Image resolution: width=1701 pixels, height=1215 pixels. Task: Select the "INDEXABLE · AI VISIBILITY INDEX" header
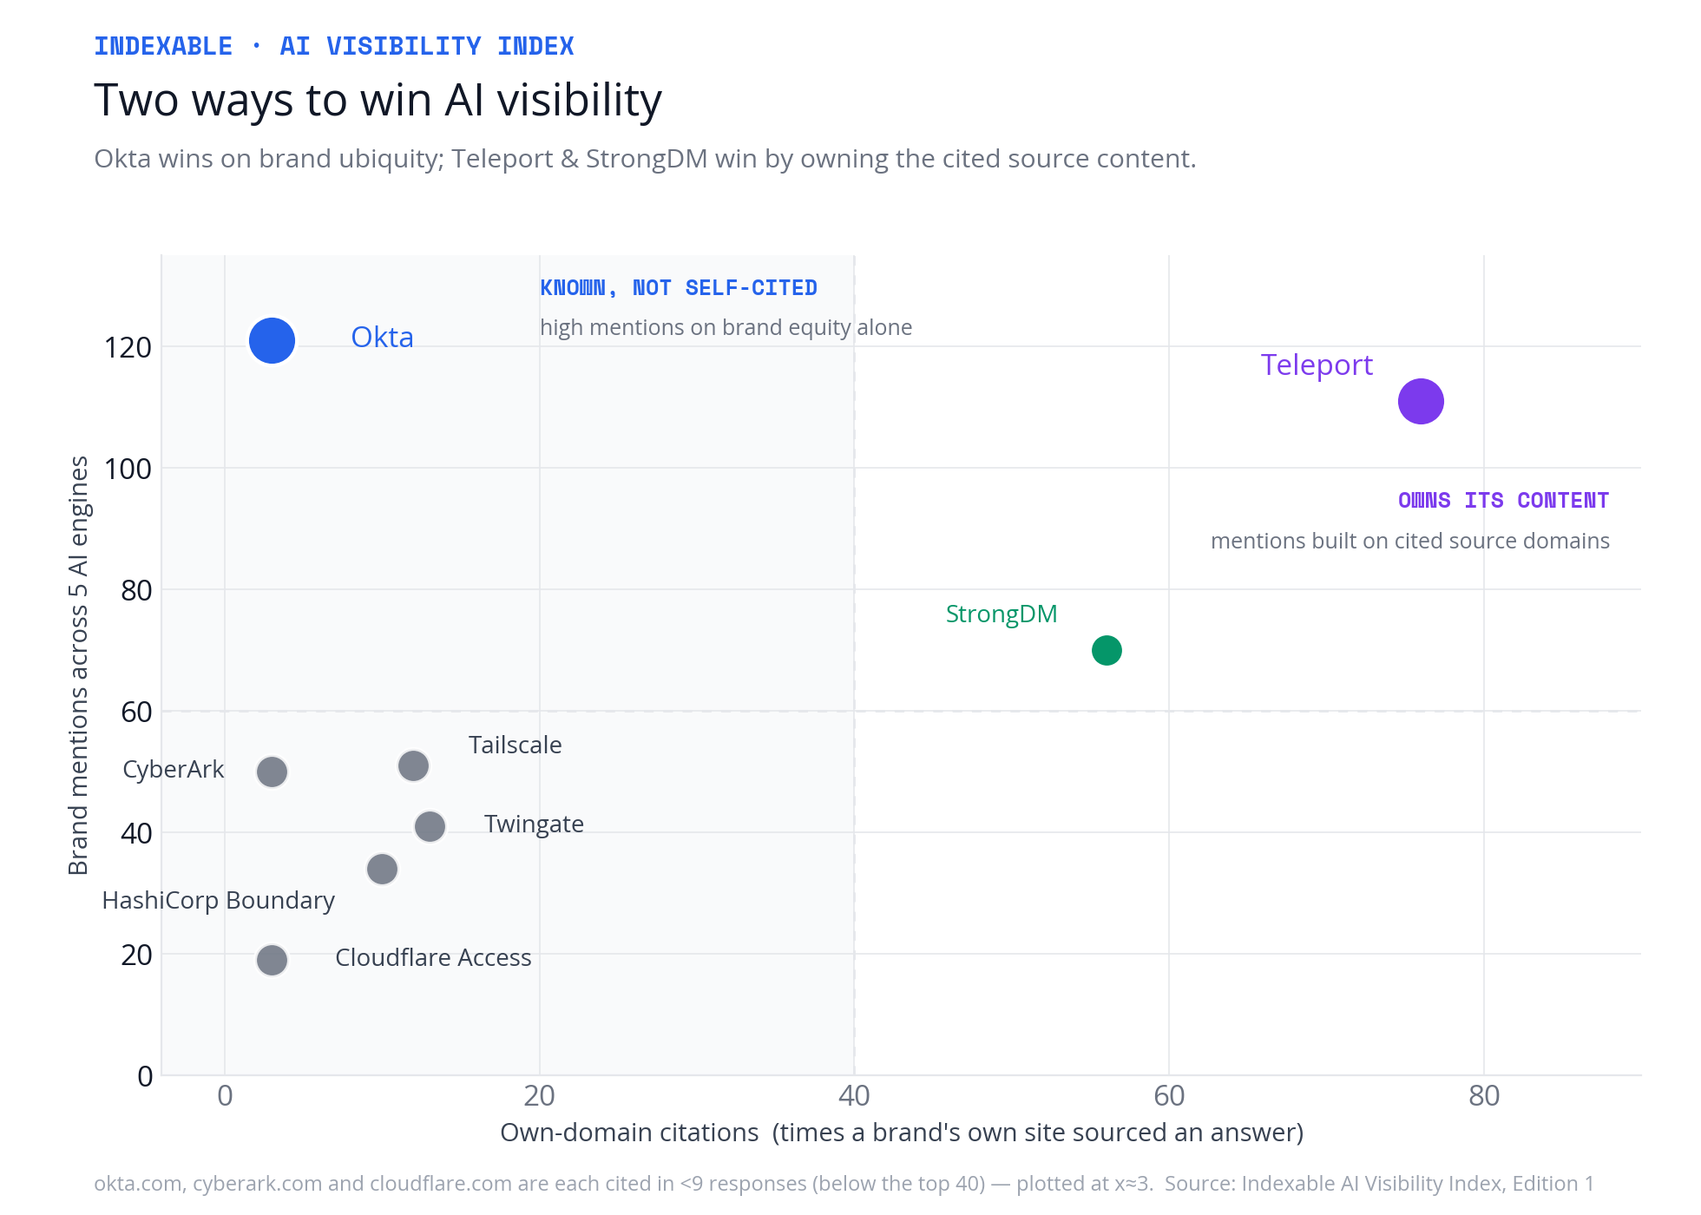click(334, 46)
